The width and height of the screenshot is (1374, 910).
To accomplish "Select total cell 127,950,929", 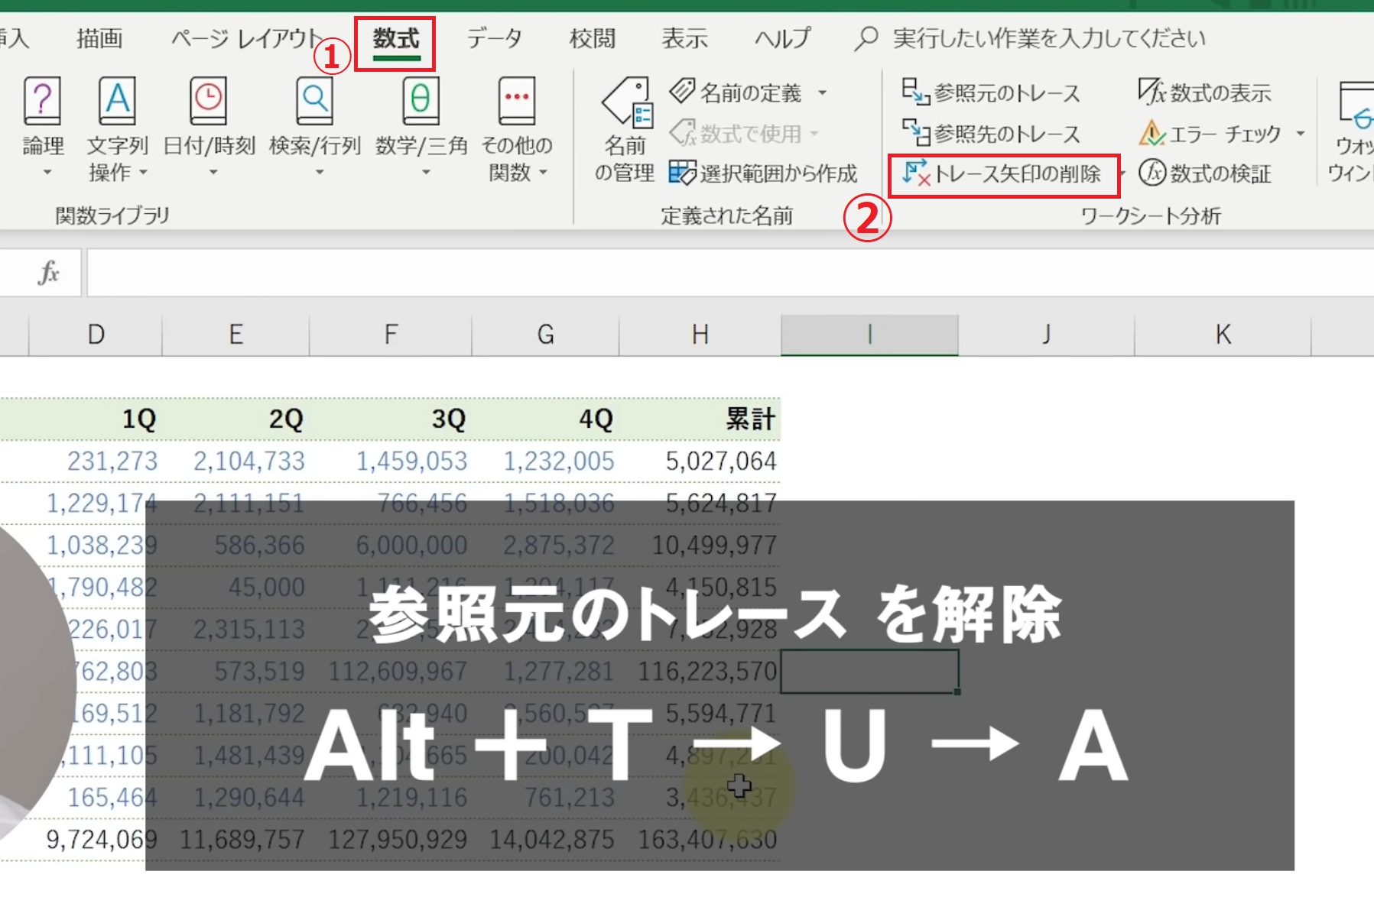I will pos(391,839).
